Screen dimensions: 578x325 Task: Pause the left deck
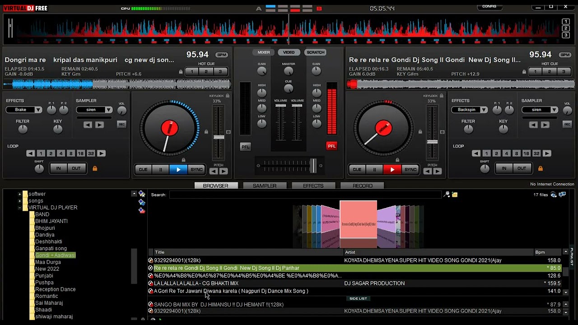tap(160, 170)
